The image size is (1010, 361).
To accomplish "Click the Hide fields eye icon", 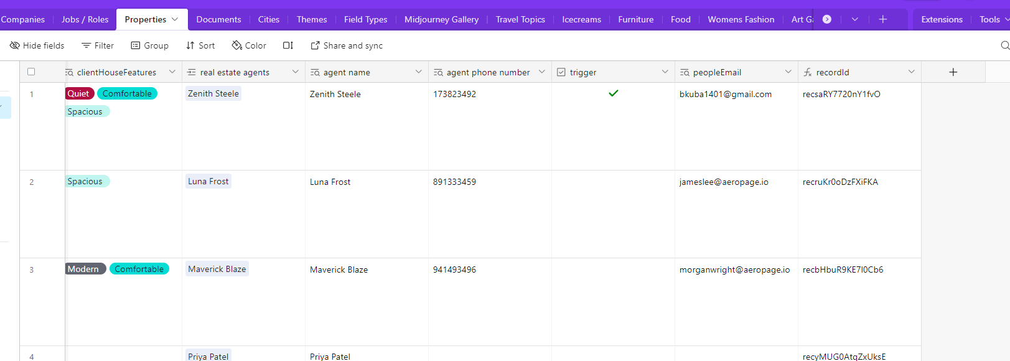I will [x=15, y=45].
